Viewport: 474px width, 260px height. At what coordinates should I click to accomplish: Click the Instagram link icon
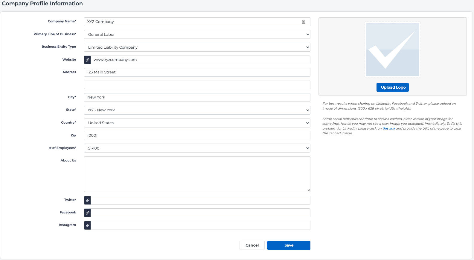pos(87,225)
